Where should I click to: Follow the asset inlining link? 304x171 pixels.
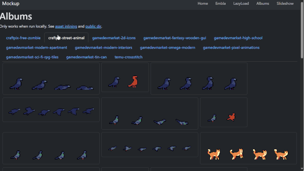pos(66,27)
